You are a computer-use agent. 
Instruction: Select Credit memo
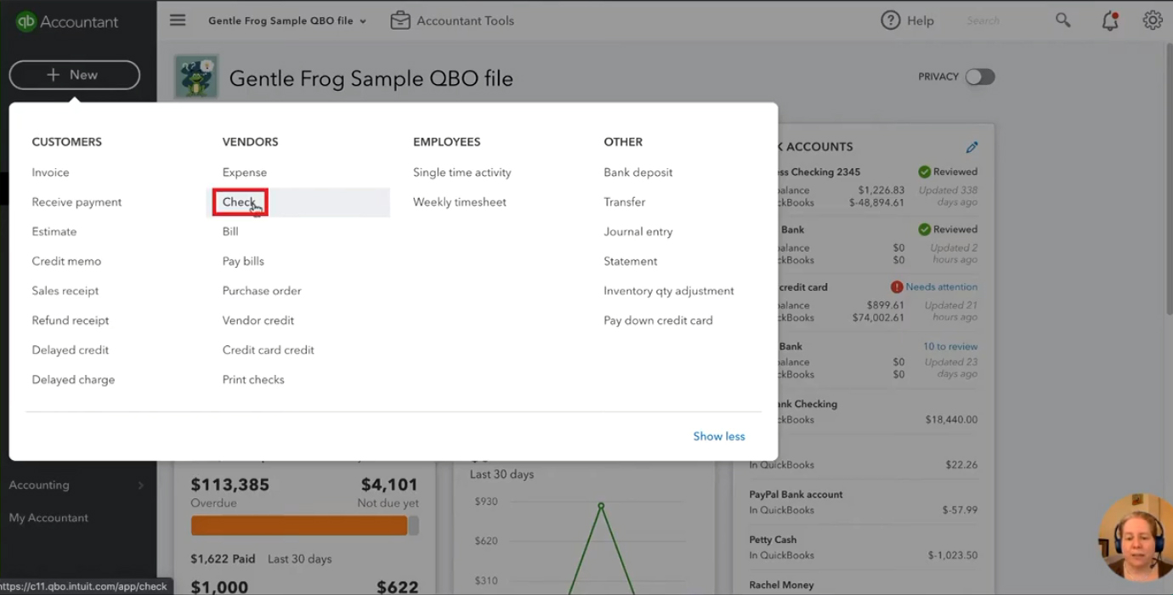click(66, 262)
